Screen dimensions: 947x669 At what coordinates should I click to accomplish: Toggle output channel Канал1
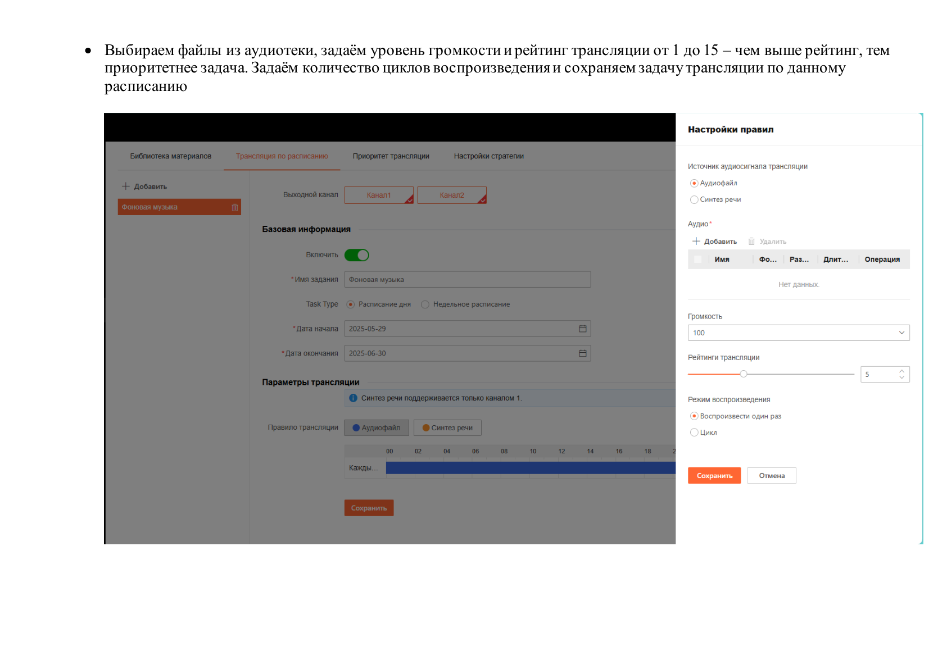pyautogui.click(x=379, y=195)
